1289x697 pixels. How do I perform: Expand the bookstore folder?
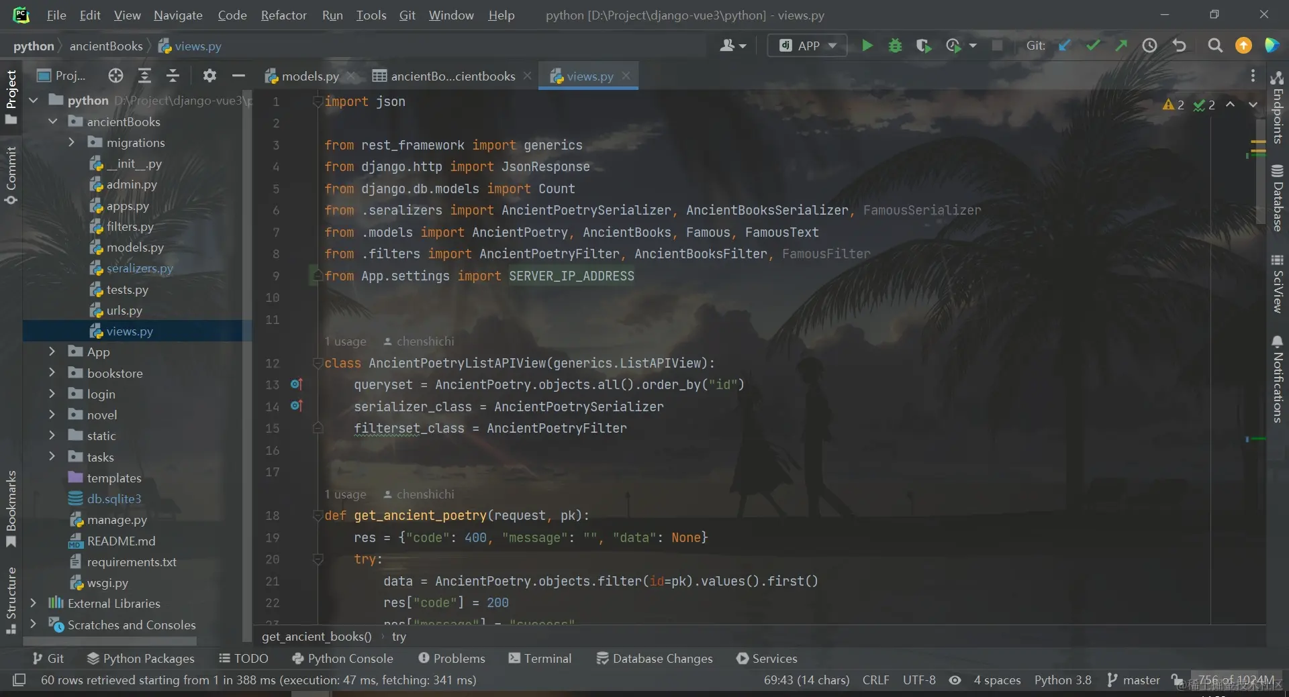pos(52,373)
